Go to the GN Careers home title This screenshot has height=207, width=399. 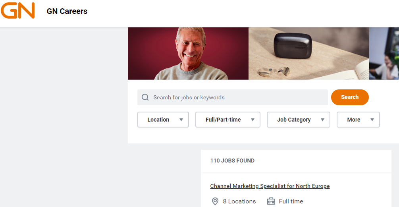click(x=67, y=11)
